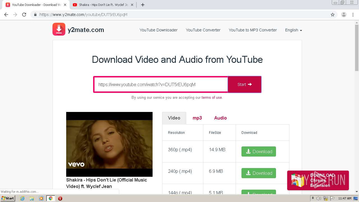This screenshot has width=359, height=202.
Task: Launch media player from taskbar
Action: (41, 198)
